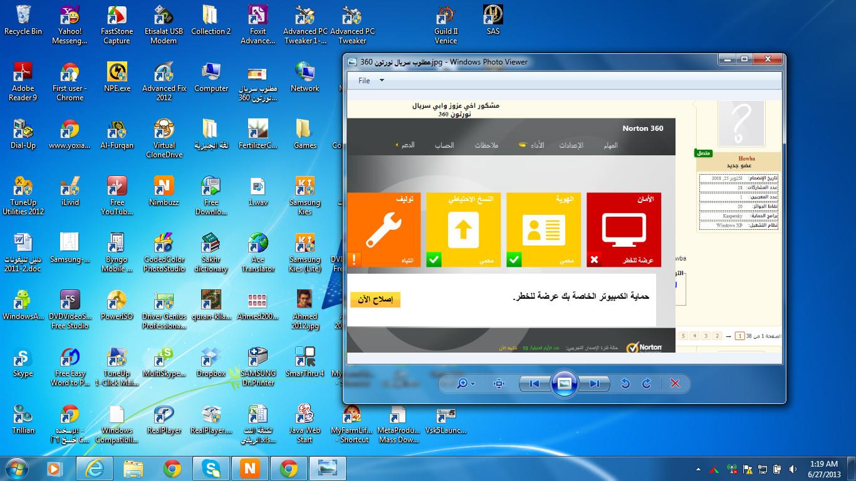Open Yahoo! Messenger desktop icon
The image size is (856, 481).
click(70, 25)
